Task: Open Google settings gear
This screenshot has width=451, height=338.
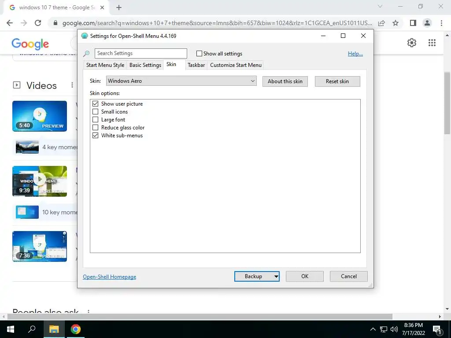Action: pos(412,43)
